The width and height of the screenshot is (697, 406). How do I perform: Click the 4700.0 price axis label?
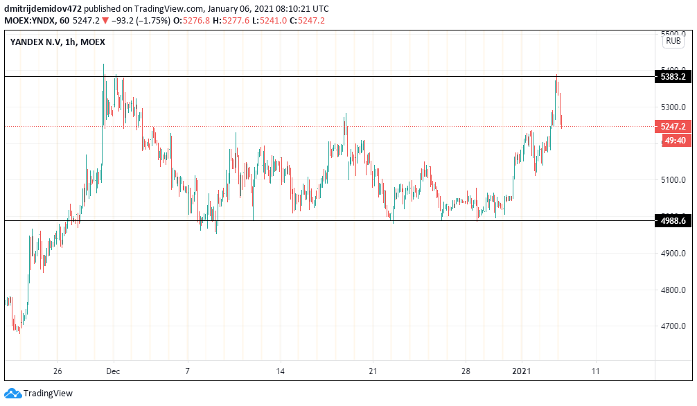[x=673, y=326]
